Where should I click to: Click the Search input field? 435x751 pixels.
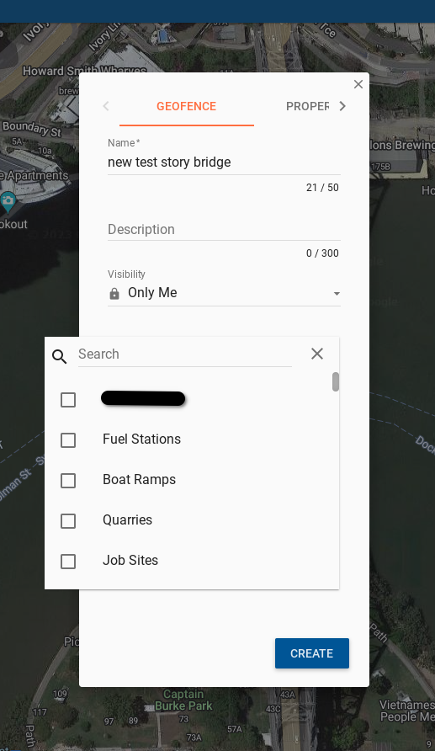(x=185, y=354)
